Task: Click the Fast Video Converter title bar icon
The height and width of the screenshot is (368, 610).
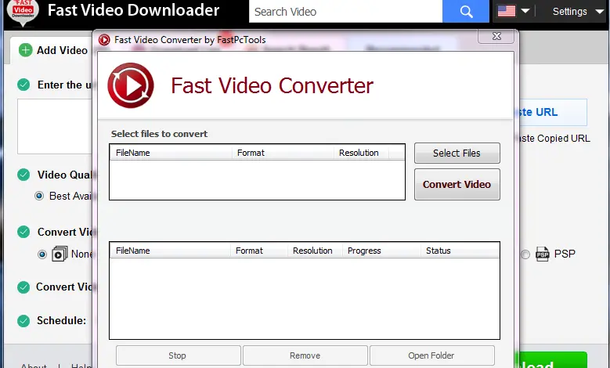Action: click(x=104, y=40)
